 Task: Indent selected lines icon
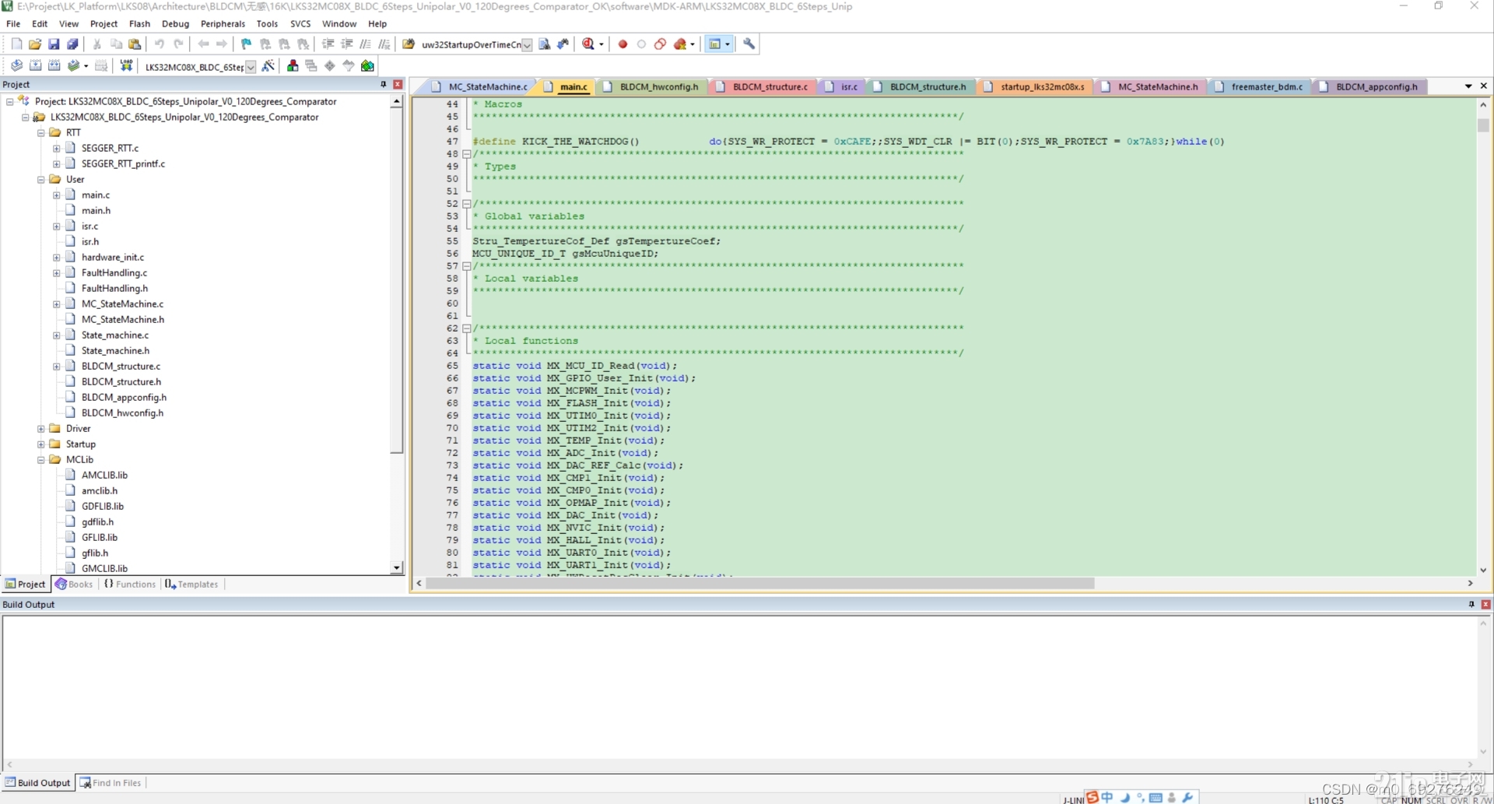328,44
